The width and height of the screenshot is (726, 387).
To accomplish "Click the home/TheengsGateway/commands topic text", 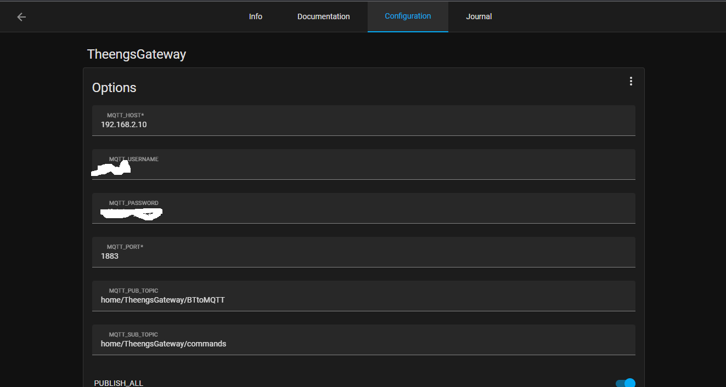I will (164, 344).
